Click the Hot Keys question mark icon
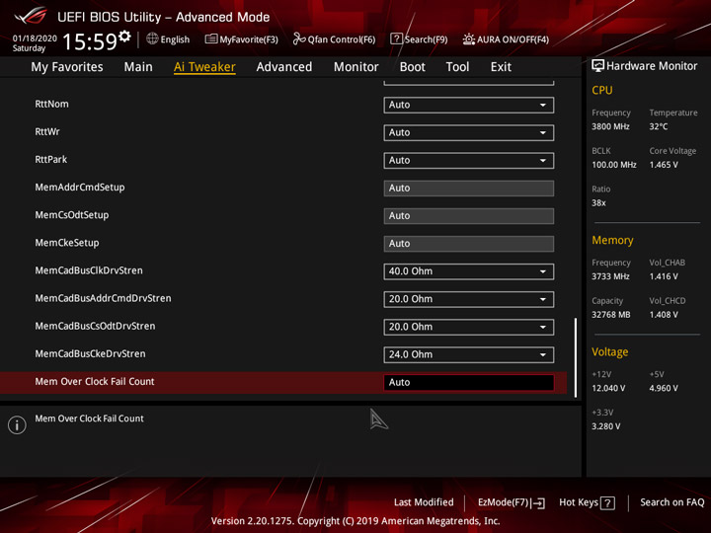 607,503
